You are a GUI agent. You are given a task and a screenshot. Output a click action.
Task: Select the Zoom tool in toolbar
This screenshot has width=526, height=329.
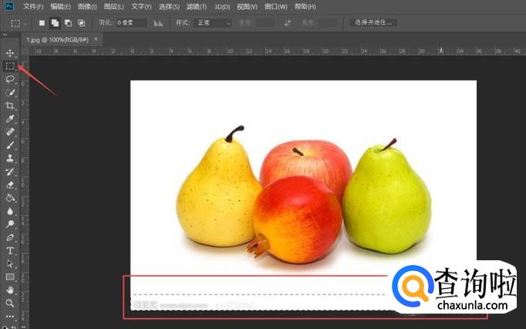point(11,303)
